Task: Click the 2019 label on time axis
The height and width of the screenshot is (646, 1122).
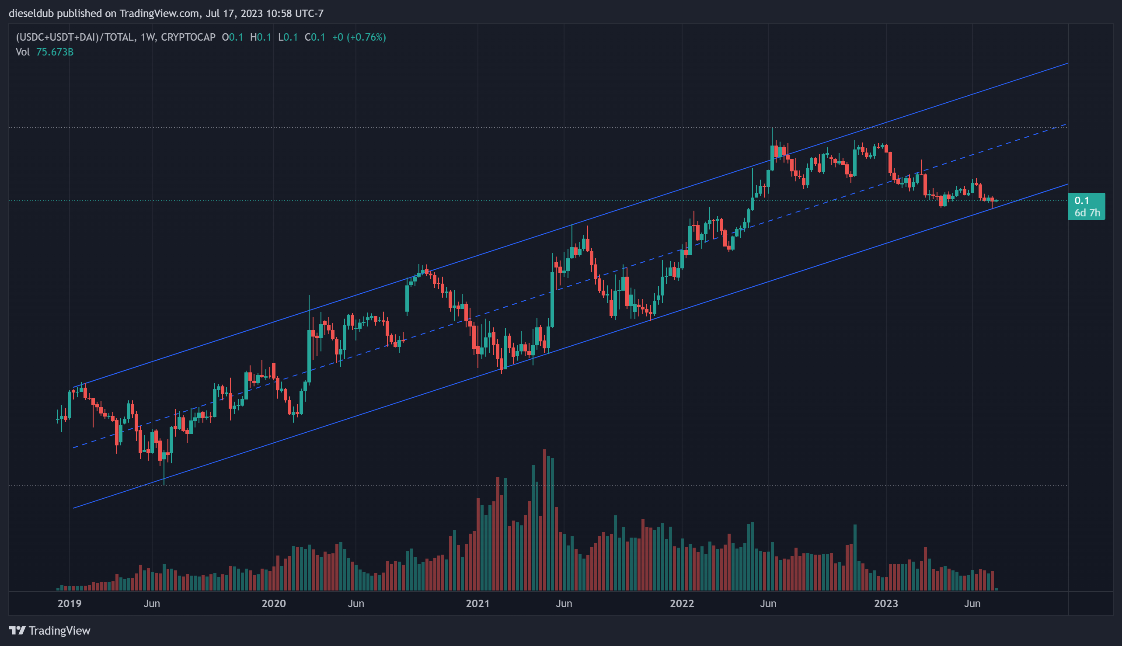Action: pos(70,604)
